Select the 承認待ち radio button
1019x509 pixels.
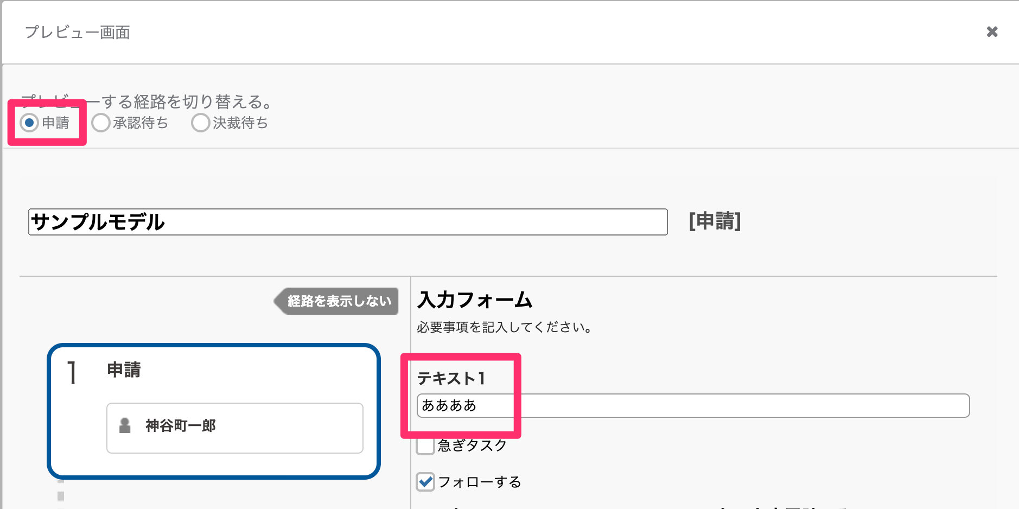101,123
